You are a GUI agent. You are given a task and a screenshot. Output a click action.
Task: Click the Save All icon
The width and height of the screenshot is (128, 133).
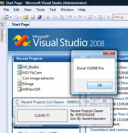(x=39, y=17)
